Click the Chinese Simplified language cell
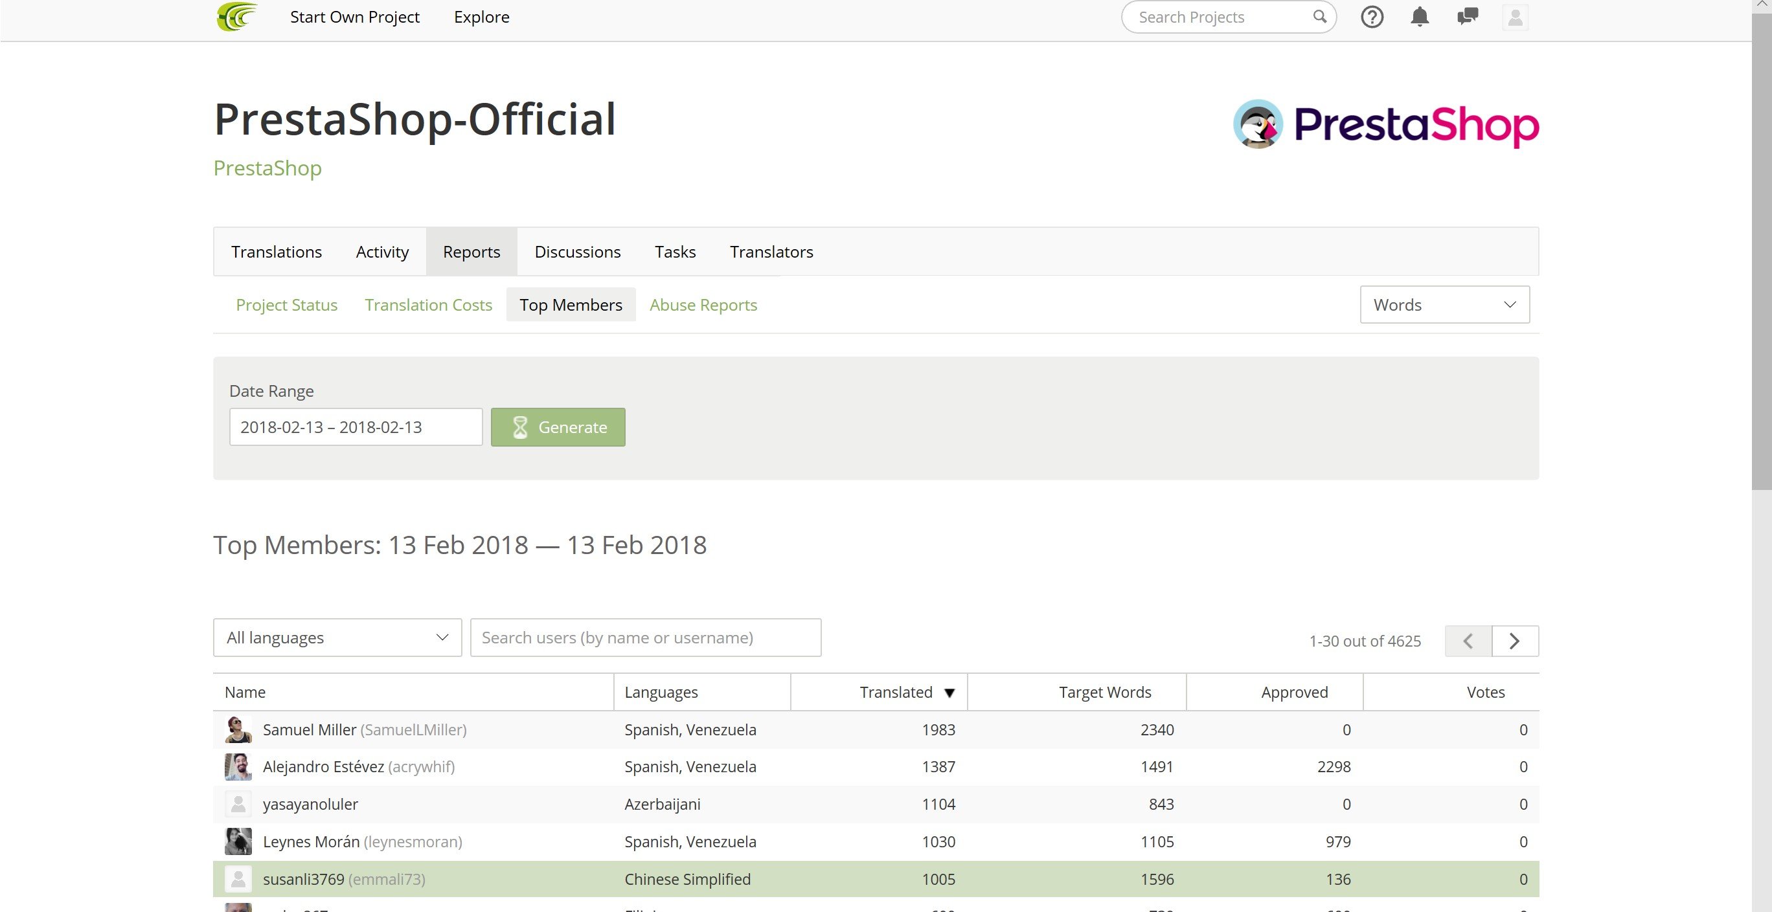This screenshot has width=1772, height=912. pos(687,879)
